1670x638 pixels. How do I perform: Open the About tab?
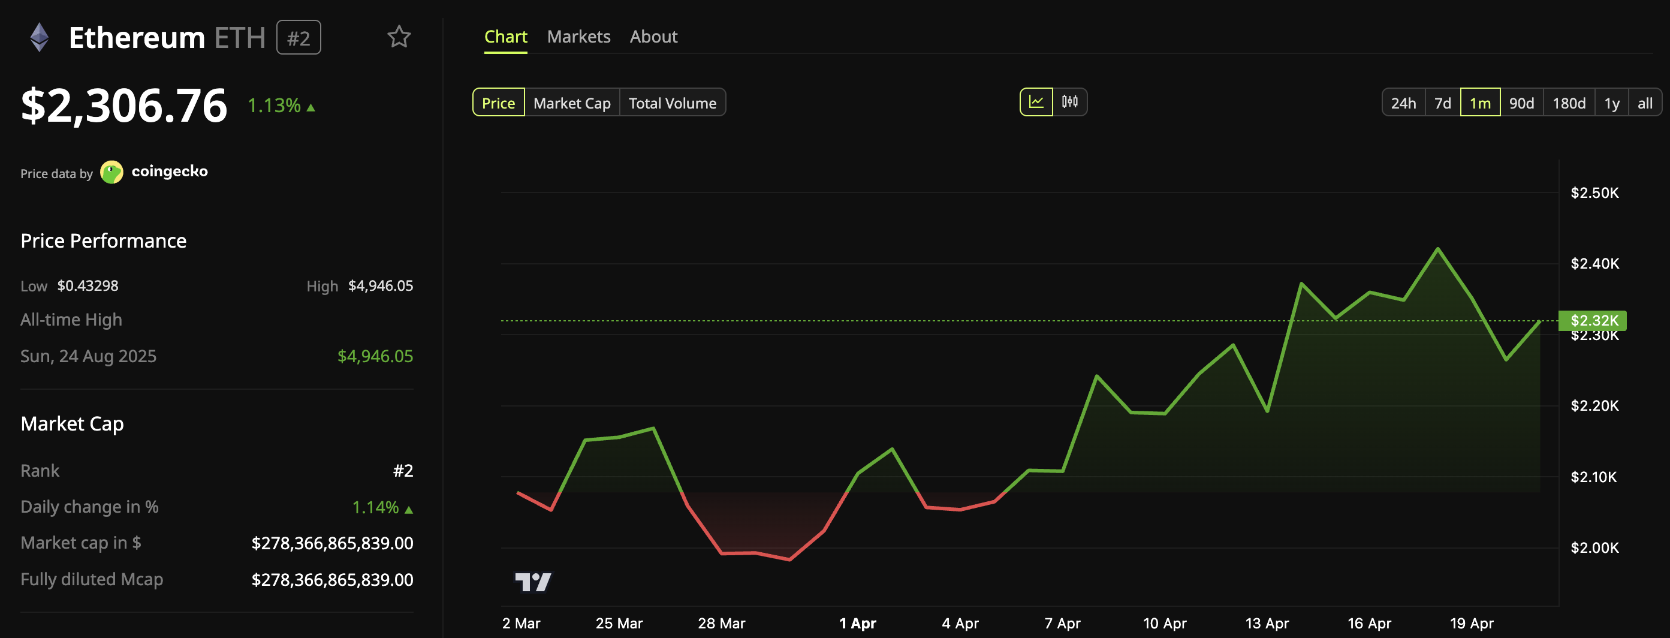coord(653,37)
